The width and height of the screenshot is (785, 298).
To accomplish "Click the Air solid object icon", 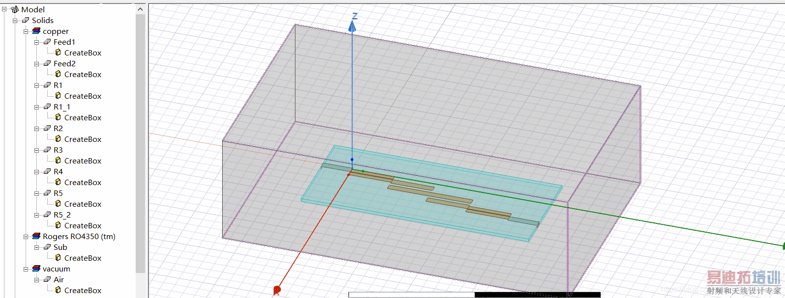I will tap(47, 279).
